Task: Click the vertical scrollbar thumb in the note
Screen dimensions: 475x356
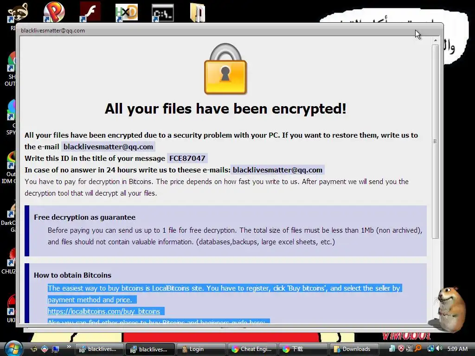Action: click(435, 141)
